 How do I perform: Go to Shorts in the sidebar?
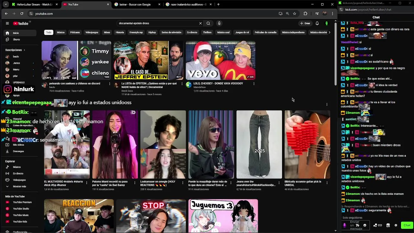[20, 39]
